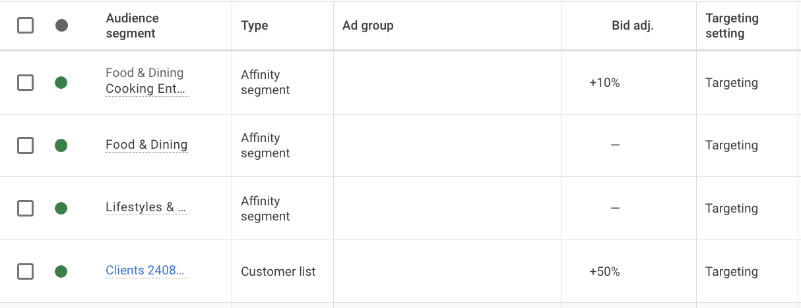Click the gray status header dot

(x=61, y=26)
